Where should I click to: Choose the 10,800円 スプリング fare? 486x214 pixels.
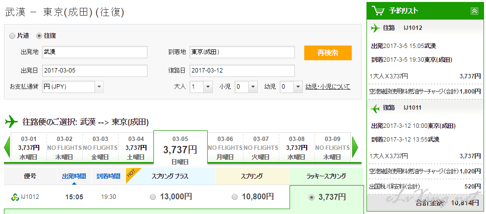[235, 197]
